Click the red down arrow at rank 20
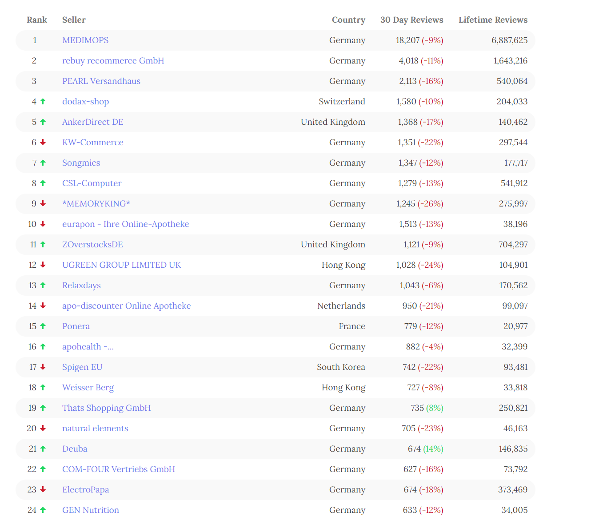Viewport: 599px width, 520px height. pos(43,428)
